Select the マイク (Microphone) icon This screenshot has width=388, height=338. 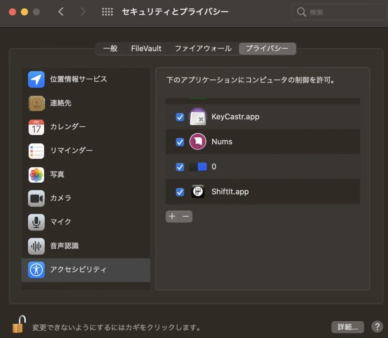tap(36, 222)
